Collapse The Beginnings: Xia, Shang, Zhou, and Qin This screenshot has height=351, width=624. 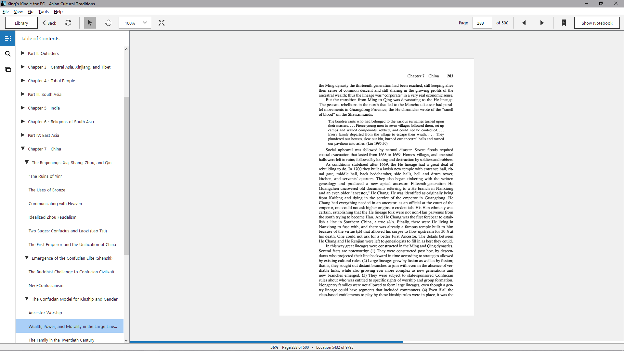click(27, 162)
